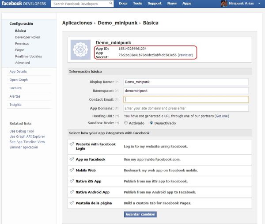
Task: Click the Minipunk Arias user name
Action: (241, 4)
